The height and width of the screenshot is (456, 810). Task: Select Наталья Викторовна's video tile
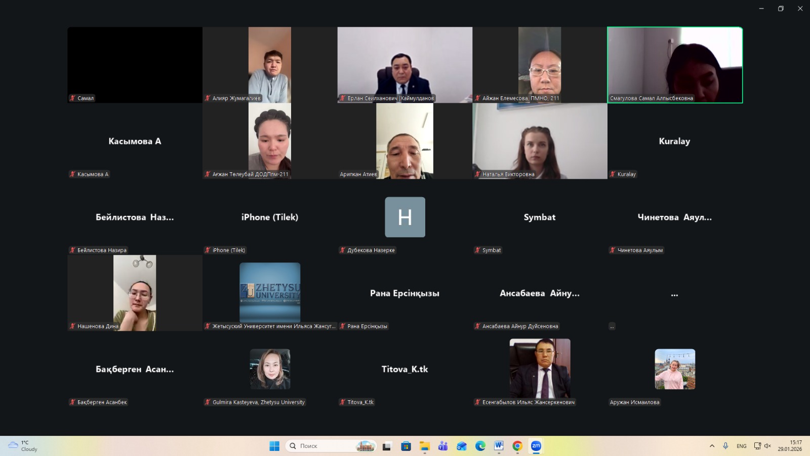pyautogui.click(x=540, y=141)
